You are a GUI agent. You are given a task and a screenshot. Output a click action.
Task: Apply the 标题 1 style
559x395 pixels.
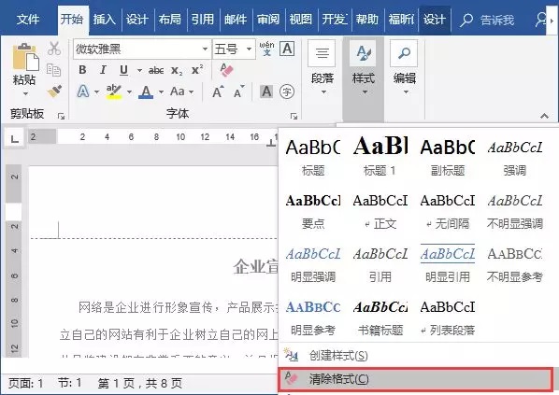click(380, 156)
